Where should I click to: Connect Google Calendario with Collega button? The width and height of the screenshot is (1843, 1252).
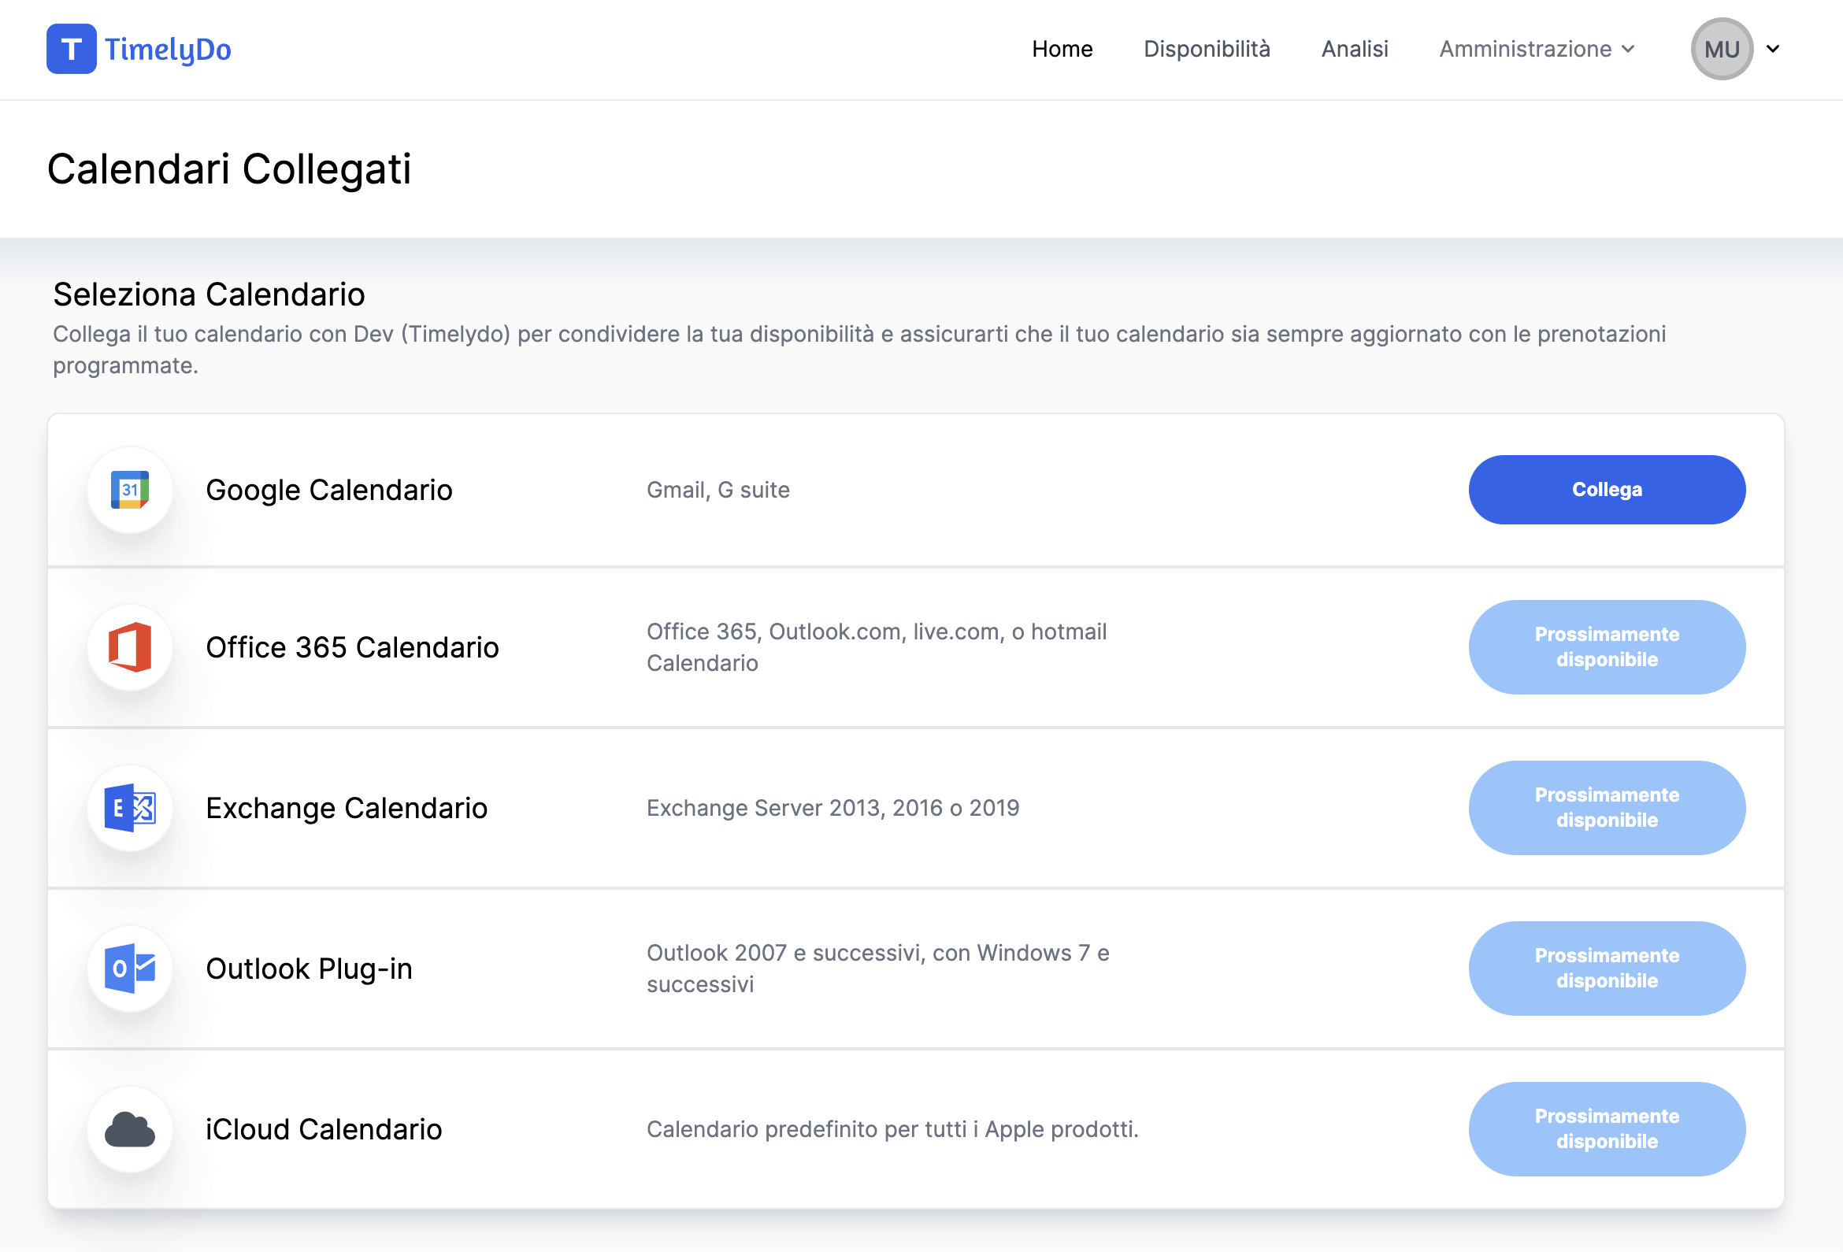(1607, 490)
